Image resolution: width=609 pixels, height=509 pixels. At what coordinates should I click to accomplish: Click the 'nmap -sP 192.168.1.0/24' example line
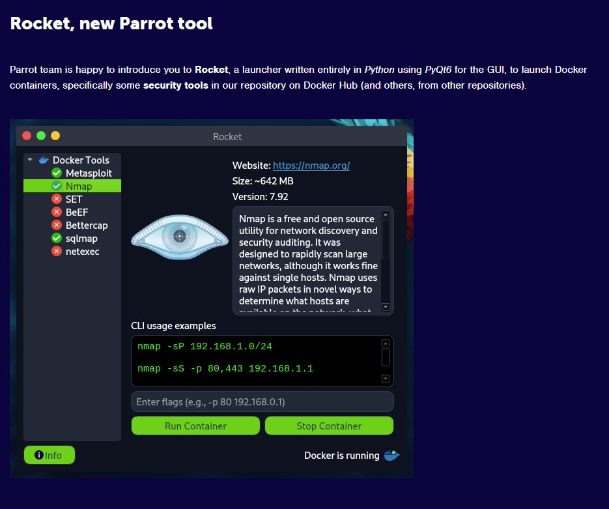(205, 346)
